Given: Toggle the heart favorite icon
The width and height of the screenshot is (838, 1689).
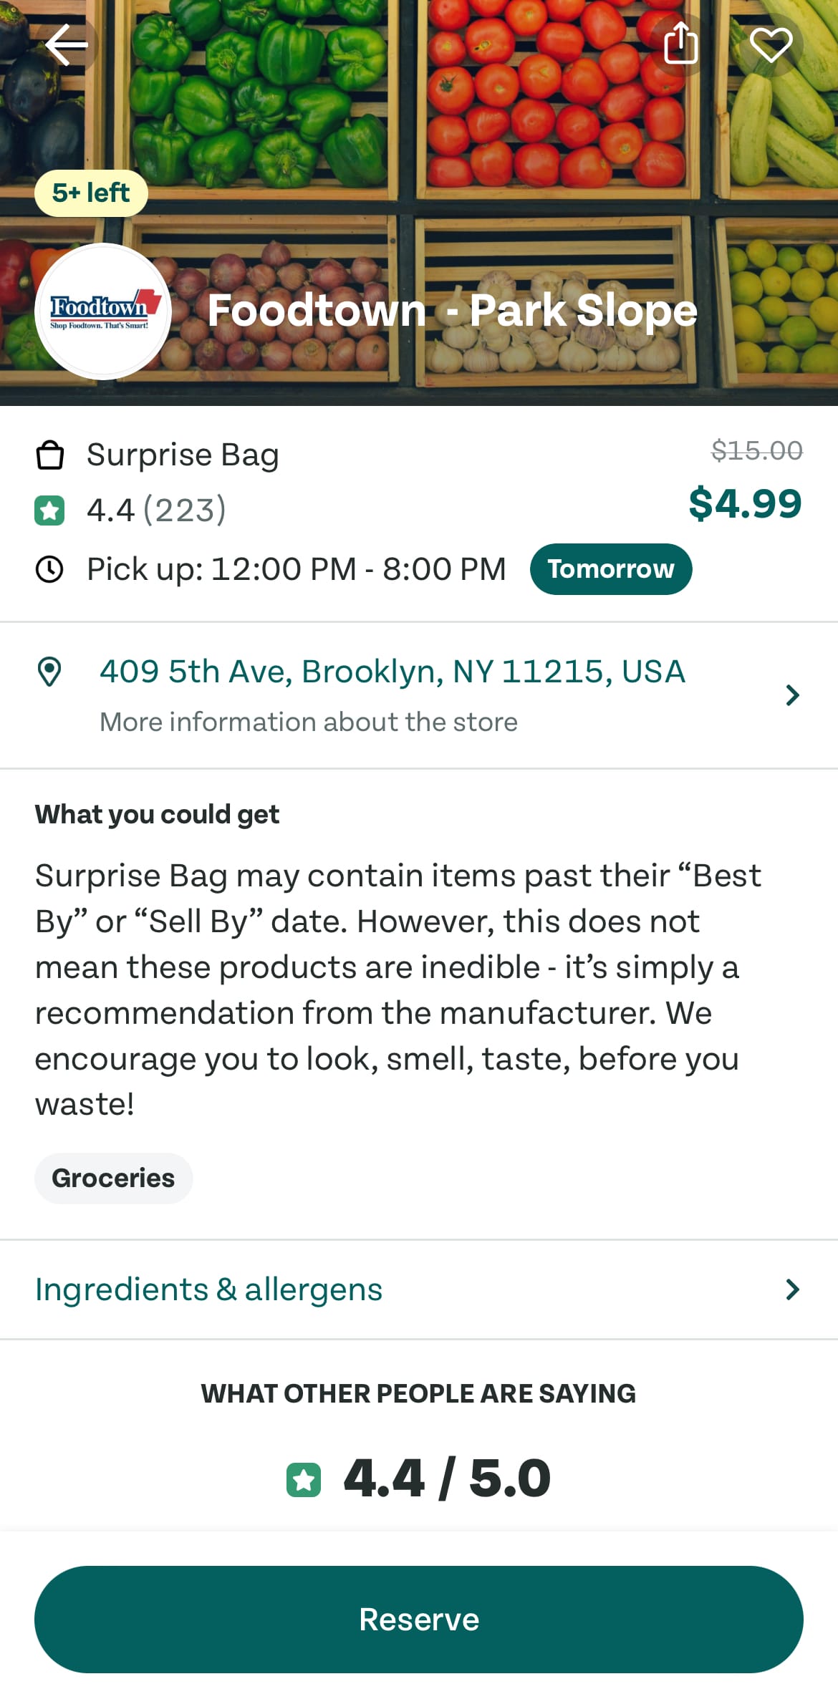Looking at the screenshot, I should (x=771, y=45).
